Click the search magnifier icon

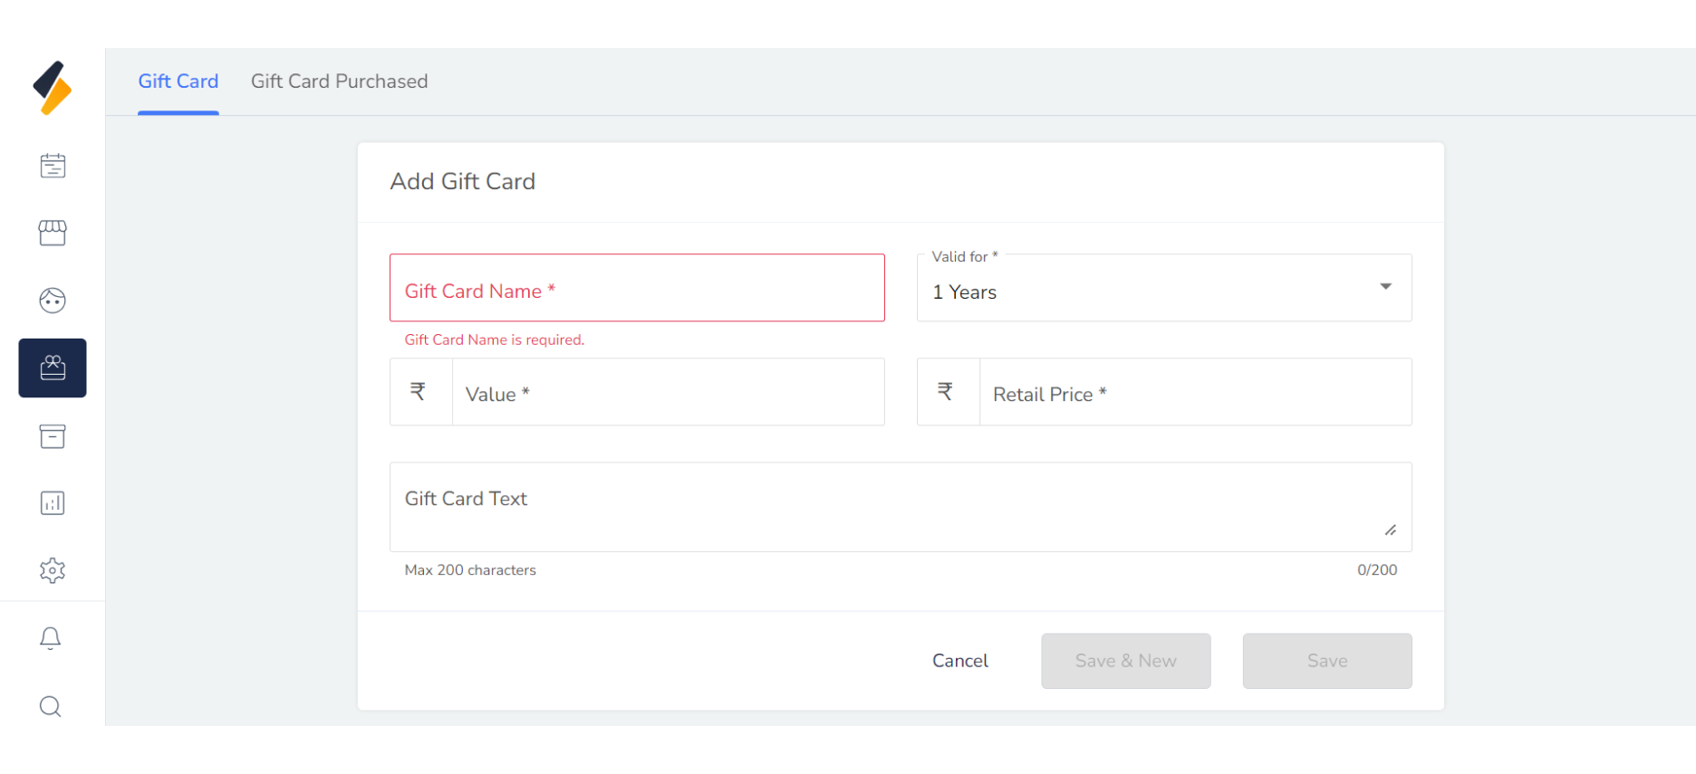point(51,706)
